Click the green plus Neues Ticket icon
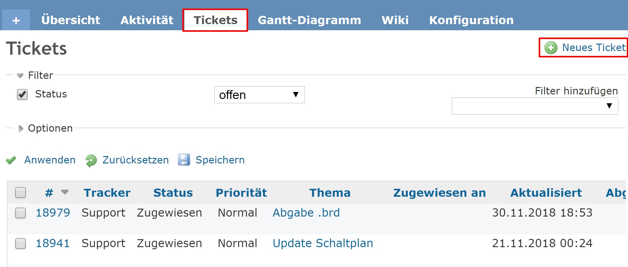The image size is (628, 267). 551,48
